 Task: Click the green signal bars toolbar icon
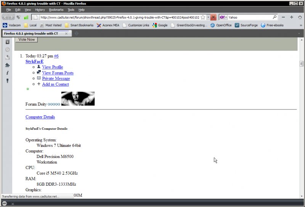(x=26, y=18)
